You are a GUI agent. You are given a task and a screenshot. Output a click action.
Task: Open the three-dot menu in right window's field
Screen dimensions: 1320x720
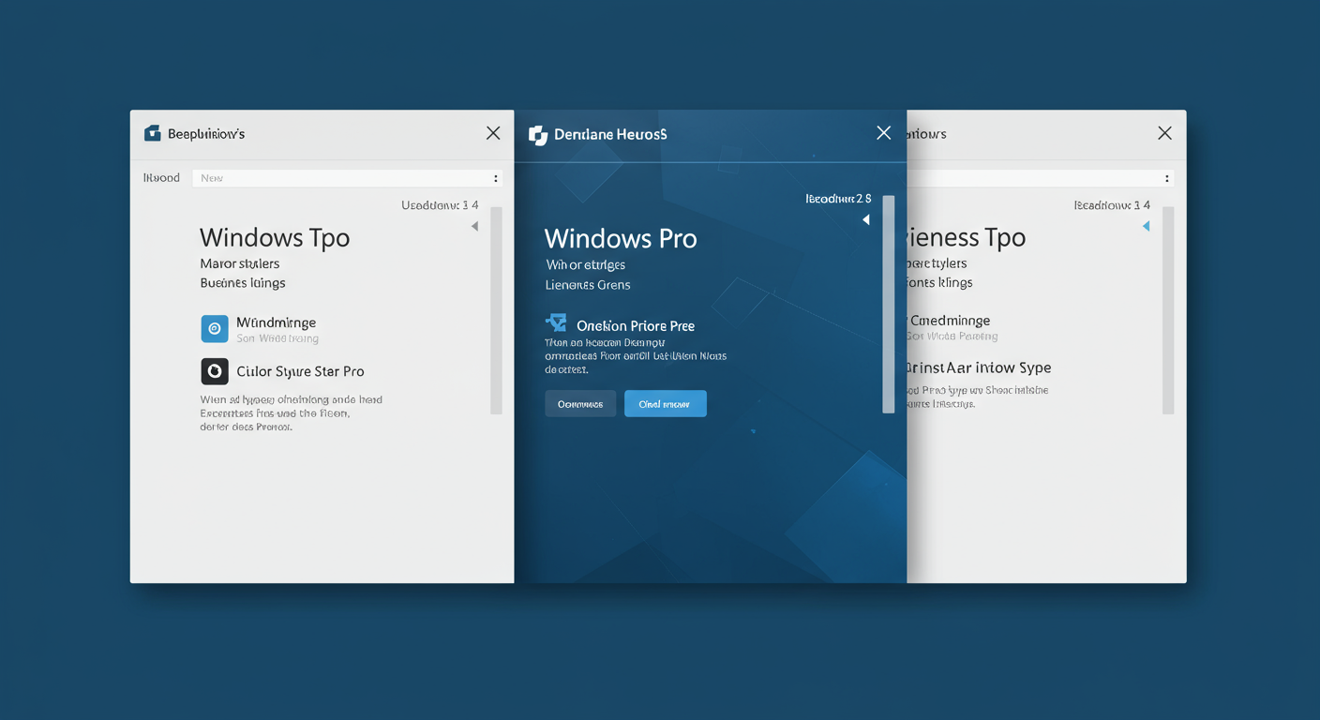coord(1167,178)
